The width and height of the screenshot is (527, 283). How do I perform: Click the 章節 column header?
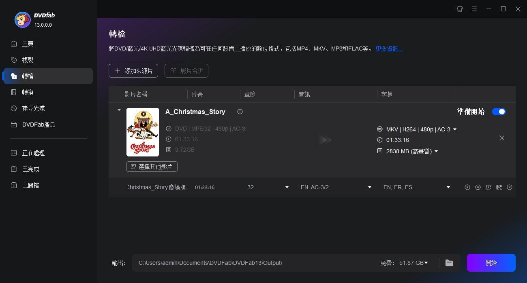pos(250,94)
